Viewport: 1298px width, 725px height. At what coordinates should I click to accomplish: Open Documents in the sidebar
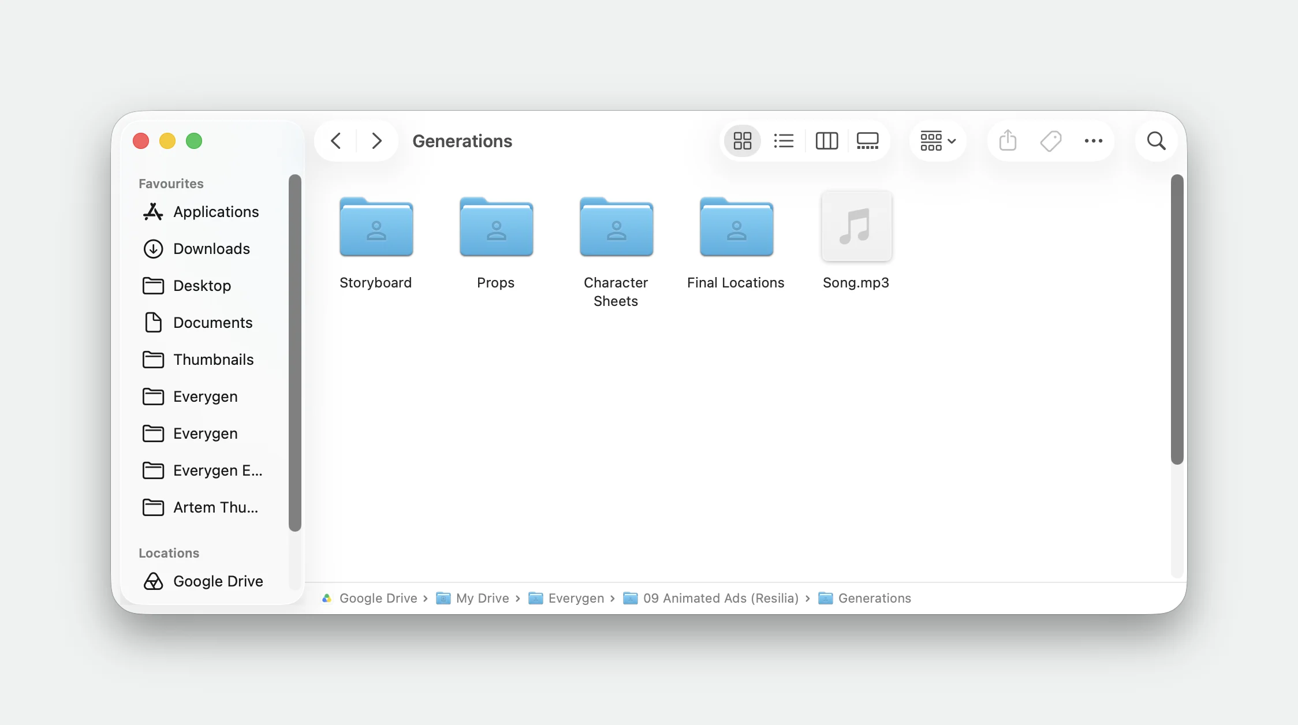pos(202,323)
